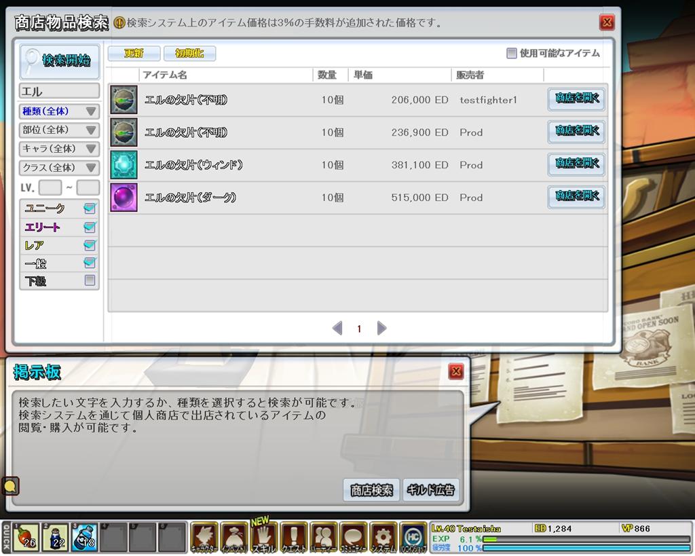This screenshot has height=556, width=695.
Task: Select empty quick slot 4
Action: tap(113, 537)
